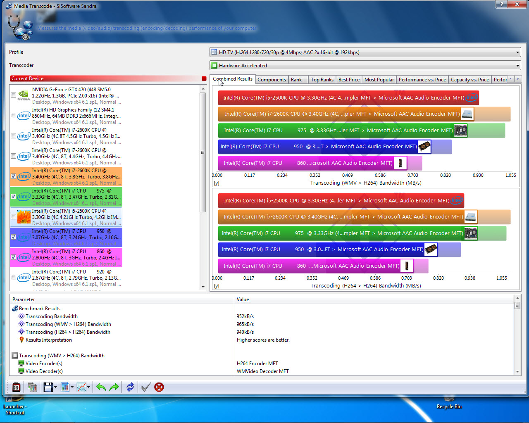Click red i5-2500K bar in WMV chart
529x423 pixels.
[x=348, y=98]
